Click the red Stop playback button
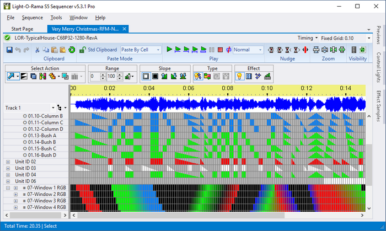 coord(220,50)
